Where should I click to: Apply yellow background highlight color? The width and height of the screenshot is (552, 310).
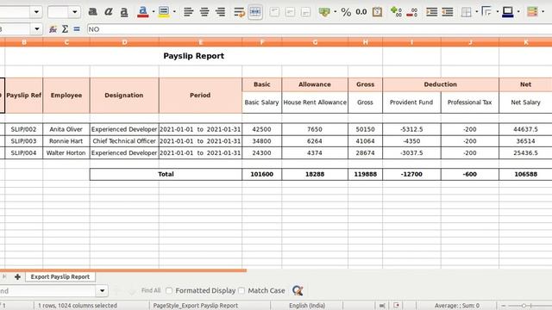164,12
